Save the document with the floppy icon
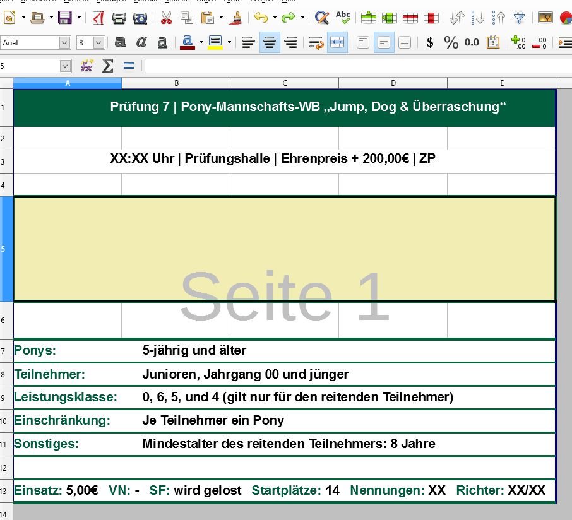The height and width of the screenshot is (520, 572). coord(64,18)
